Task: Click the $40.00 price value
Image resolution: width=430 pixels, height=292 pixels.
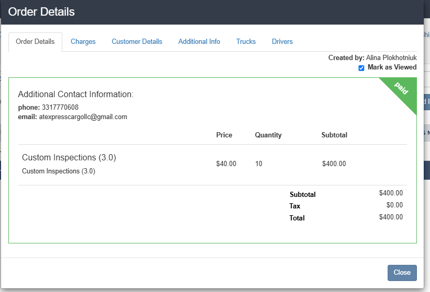Action: (226, 164)
